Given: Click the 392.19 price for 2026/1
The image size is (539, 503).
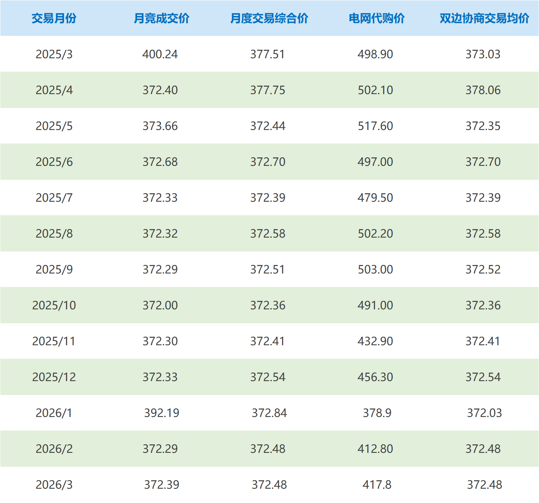Looking at the screenshot, I should (x=162, y=413).
